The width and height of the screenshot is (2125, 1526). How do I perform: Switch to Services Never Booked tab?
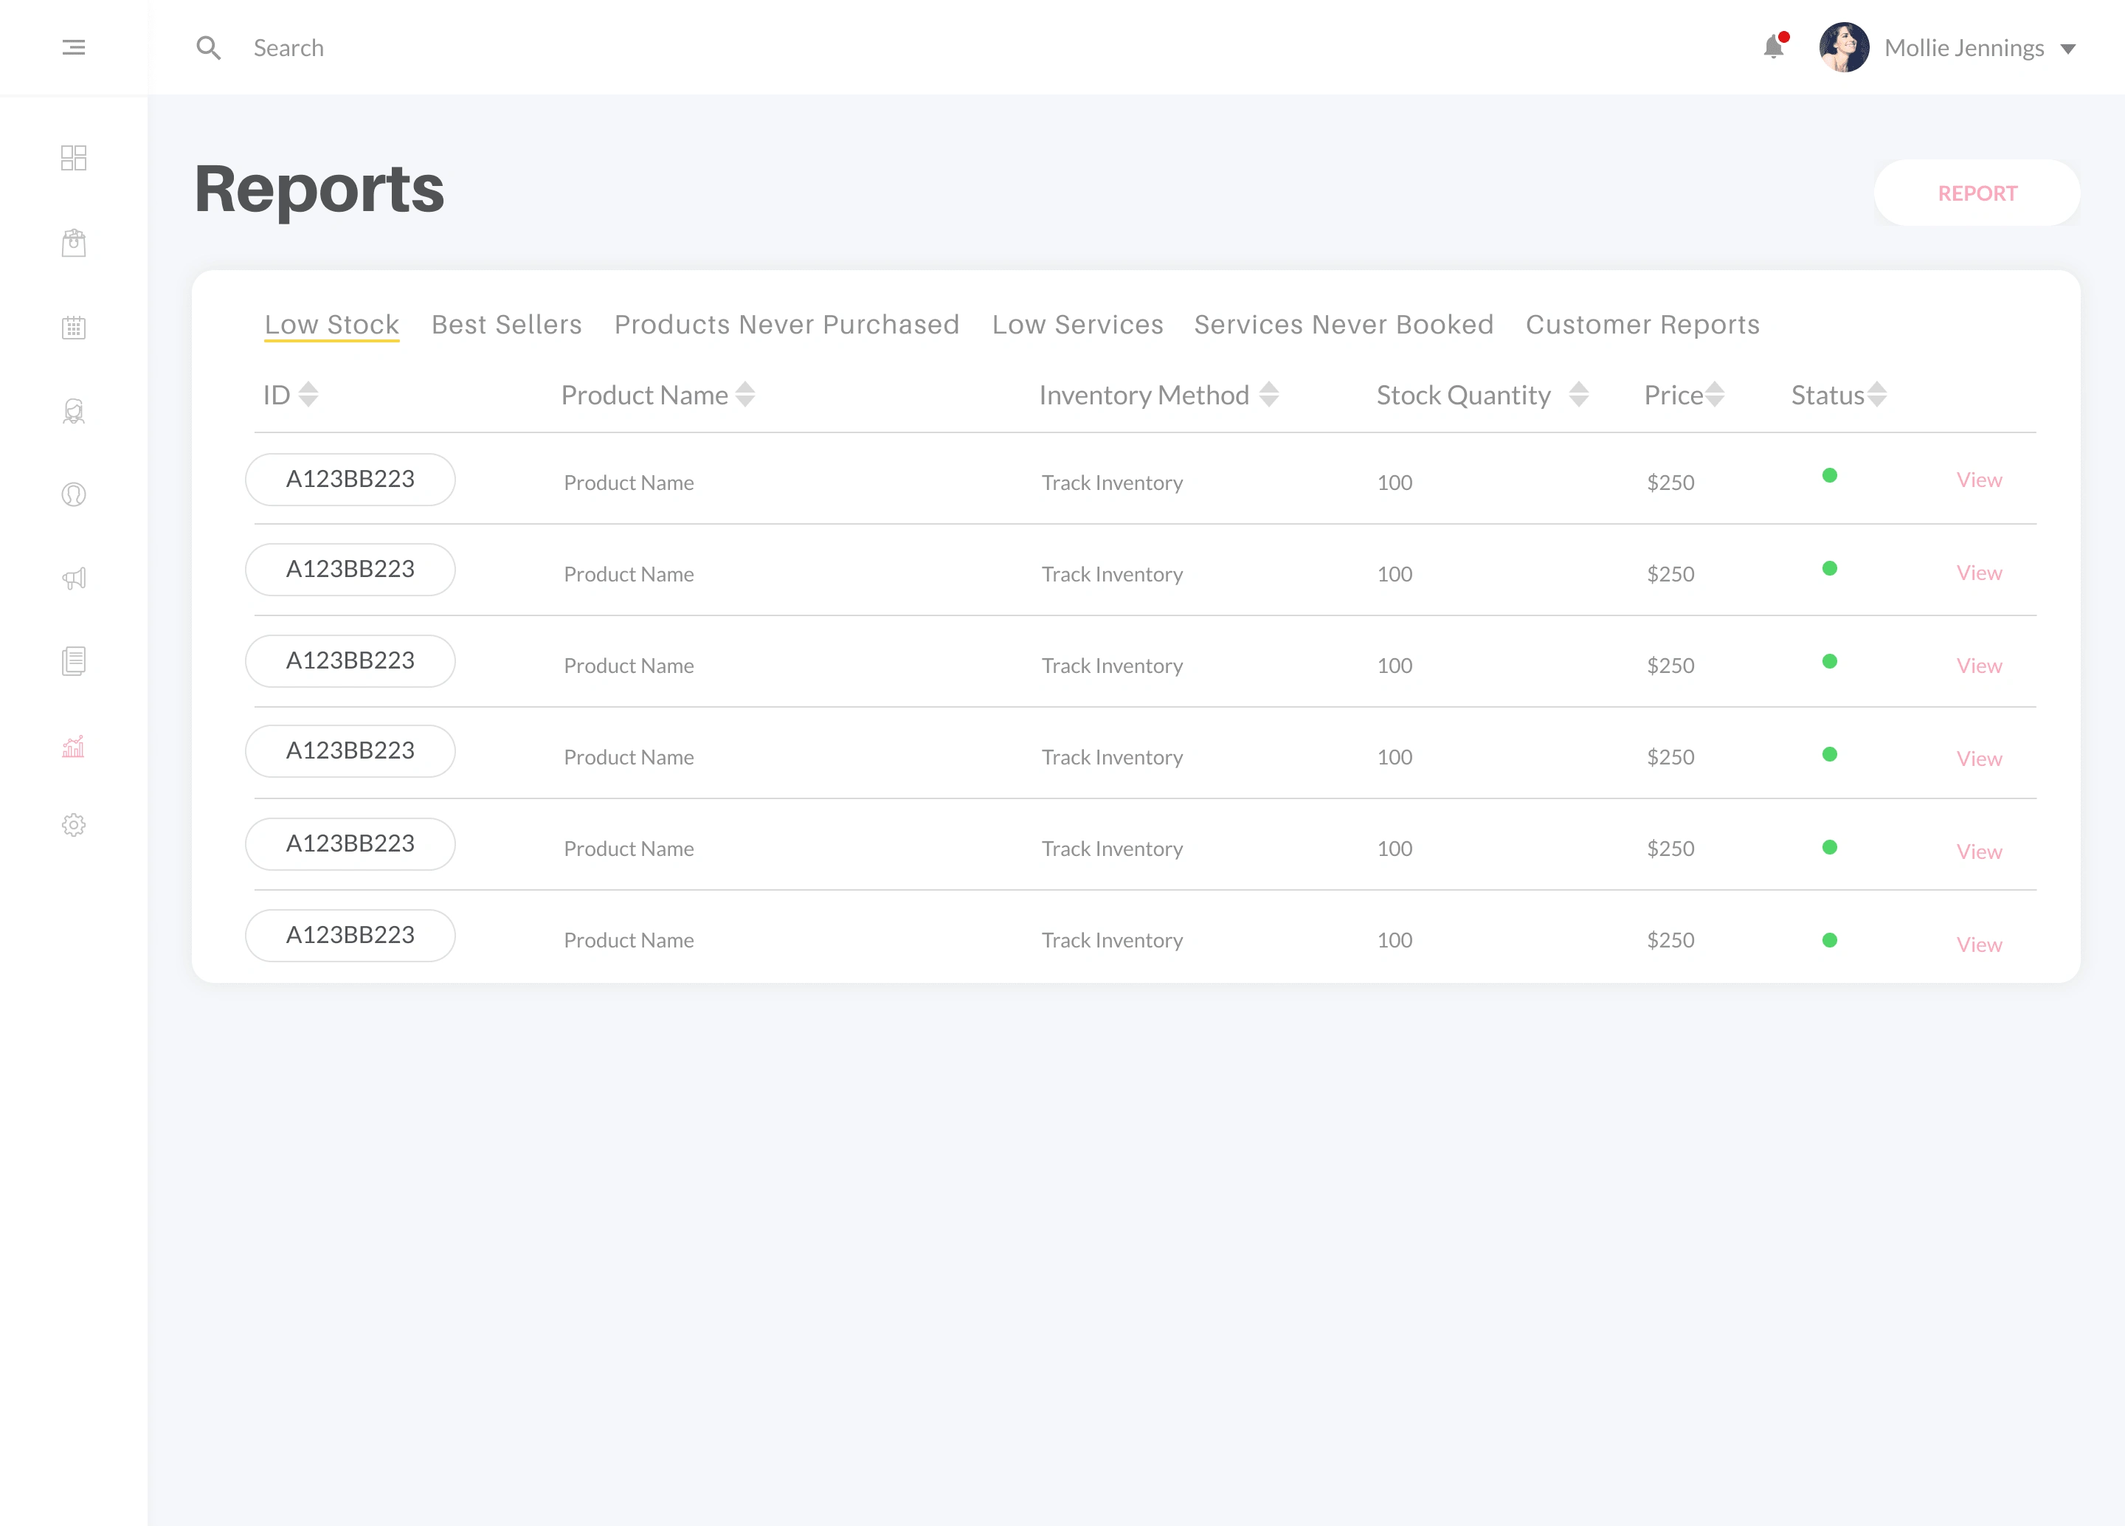[x=1344, y=324]
